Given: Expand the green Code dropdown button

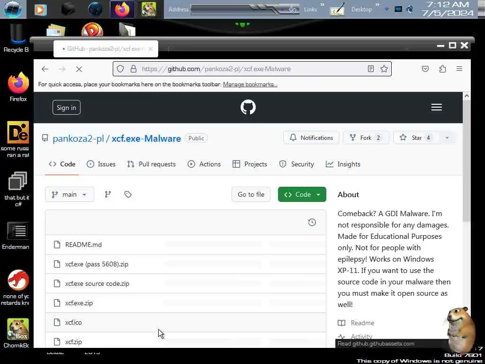Looking at the screenshot, I should 302,194.
